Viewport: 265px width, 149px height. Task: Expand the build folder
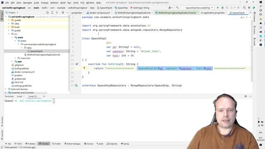click(9, 27)
